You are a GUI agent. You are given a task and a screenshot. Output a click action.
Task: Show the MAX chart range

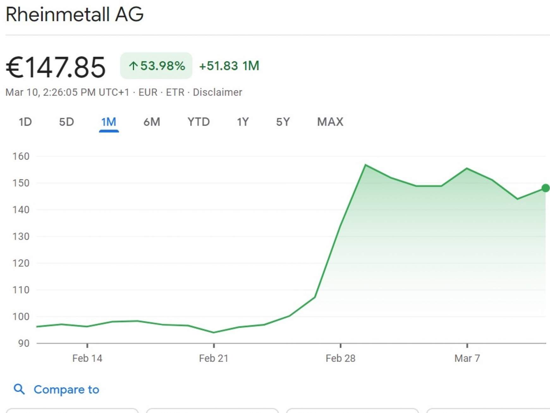[x=330, y=122]
